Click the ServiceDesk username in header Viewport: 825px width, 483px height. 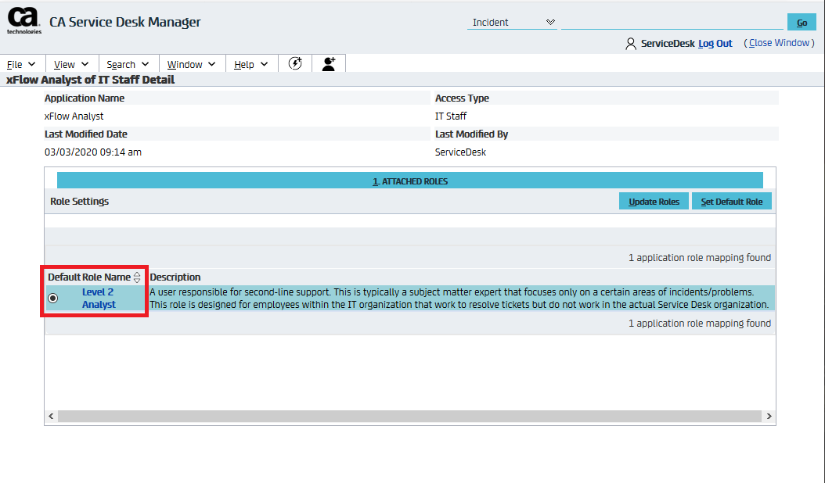668,44
